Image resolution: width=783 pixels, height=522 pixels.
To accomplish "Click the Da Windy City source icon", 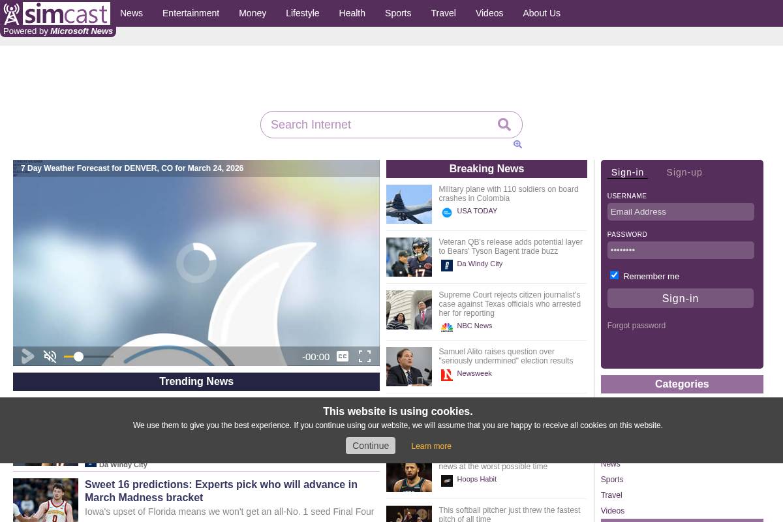I will (446, 266).
